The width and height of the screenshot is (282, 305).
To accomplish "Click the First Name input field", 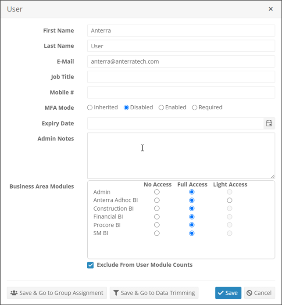I will [181, 31].
